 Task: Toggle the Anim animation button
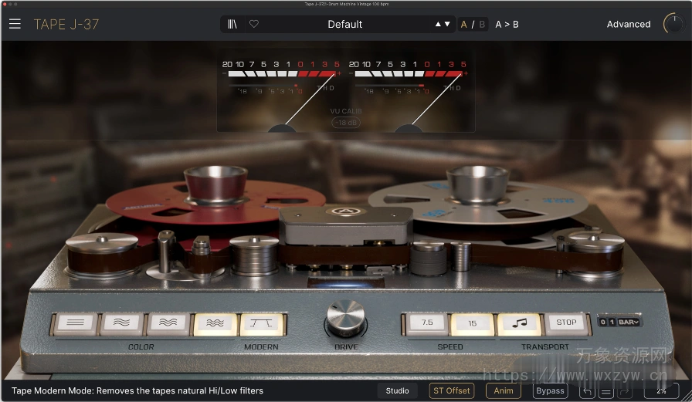[504, 390]
